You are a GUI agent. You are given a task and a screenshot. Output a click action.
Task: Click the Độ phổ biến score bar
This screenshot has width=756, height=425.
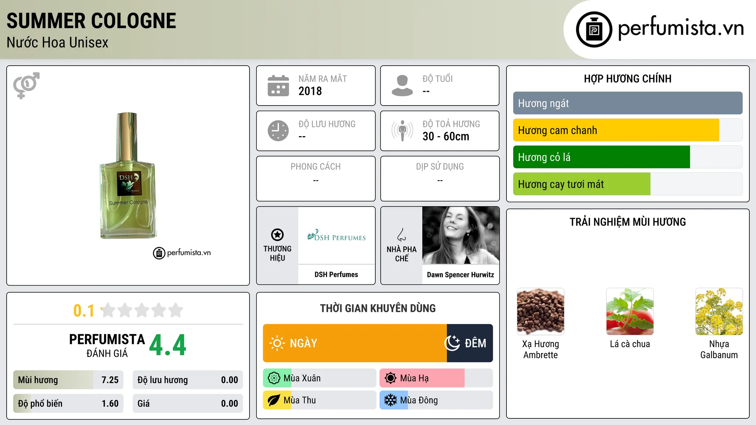coord(68,404)
